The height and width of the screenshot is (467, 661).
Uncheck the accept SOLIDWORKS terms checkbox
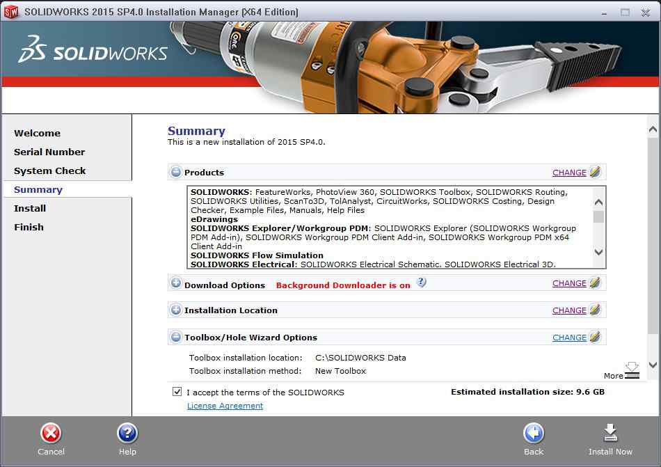(x=177, y=392)
